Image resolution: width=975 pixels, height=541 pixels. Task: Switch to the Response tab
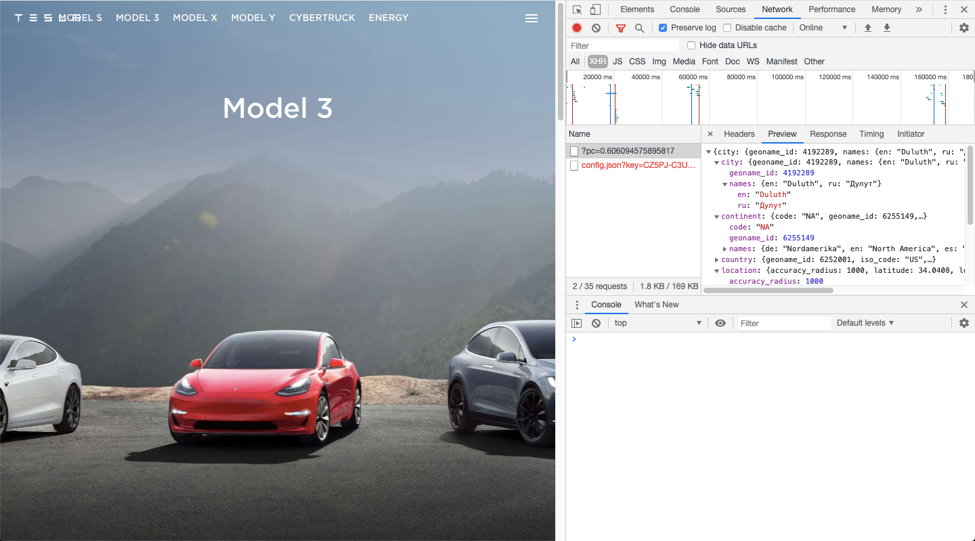point(828,134)
